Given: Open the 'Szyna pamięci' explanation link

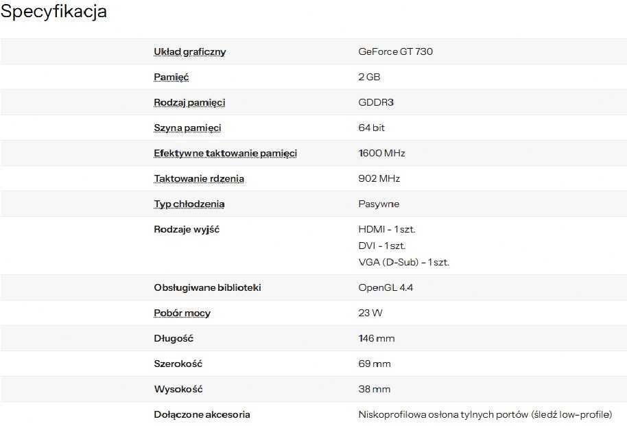Looking at the screenshot, I should 187,128.
